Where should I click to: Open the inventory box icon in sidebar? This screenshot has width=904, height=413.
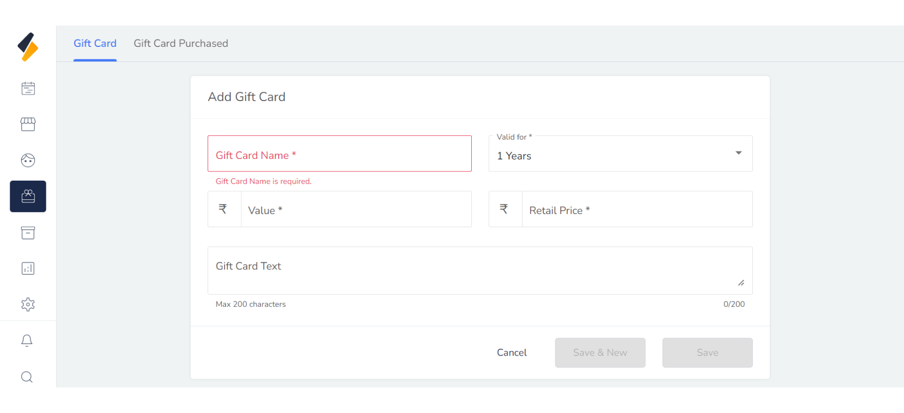click(28, 233)
